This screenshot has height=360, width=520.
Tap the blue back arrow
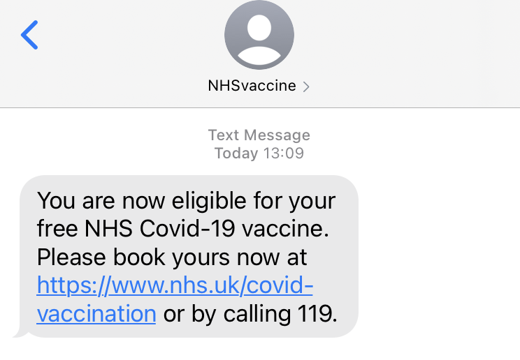29,35
